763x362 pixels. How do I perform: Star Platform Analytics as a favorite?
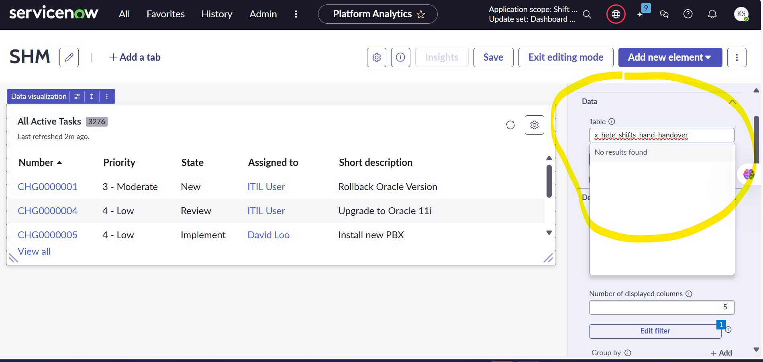(x=421, y=14)
